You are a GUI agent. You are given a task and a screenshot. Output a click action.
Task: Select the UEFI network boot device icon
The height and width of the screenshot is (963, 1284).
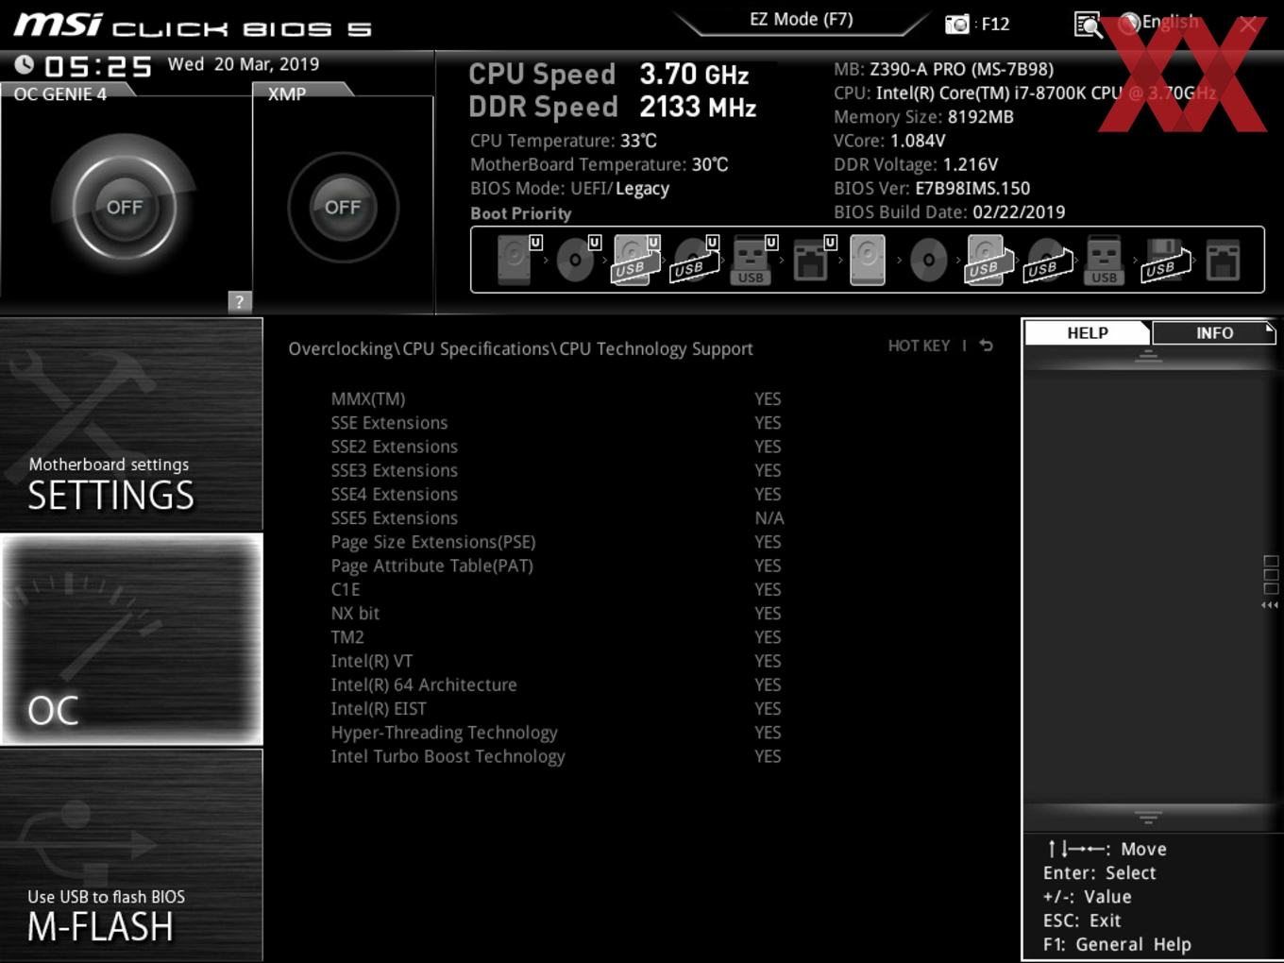click(x=813, y=259)
